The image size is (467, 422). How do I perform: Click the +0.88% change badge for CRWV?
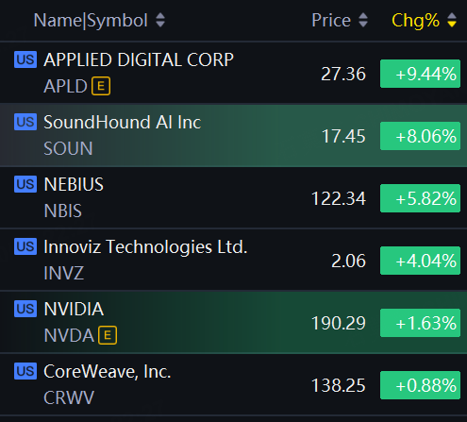coord(420,385)
